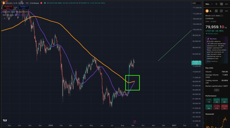Click the large 79,959.10 price in side panel
The height and width of the screenshot is (128, 230).
pos(215,27)
